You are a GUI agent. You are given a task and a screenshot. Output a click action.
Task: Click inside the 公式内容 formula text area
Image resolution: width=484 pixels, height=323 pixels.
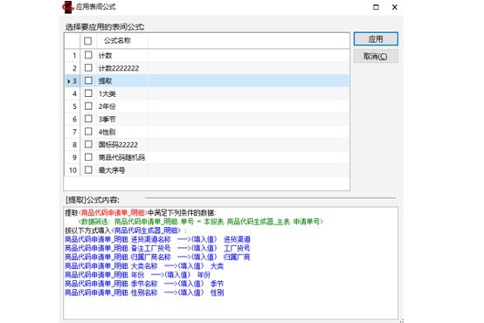coord(231,263)
